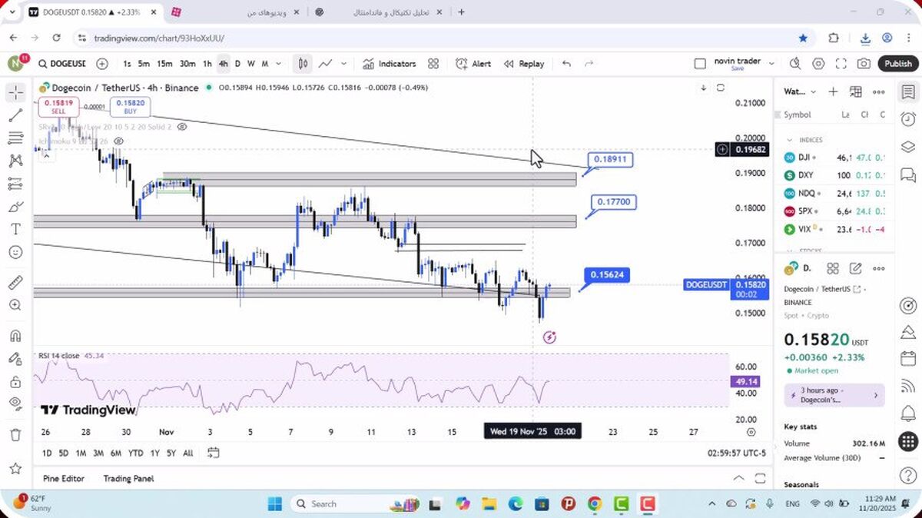Click Chrome icon in Windows taskbar
This screenshot has height=518, width=922.
point(595,504)
